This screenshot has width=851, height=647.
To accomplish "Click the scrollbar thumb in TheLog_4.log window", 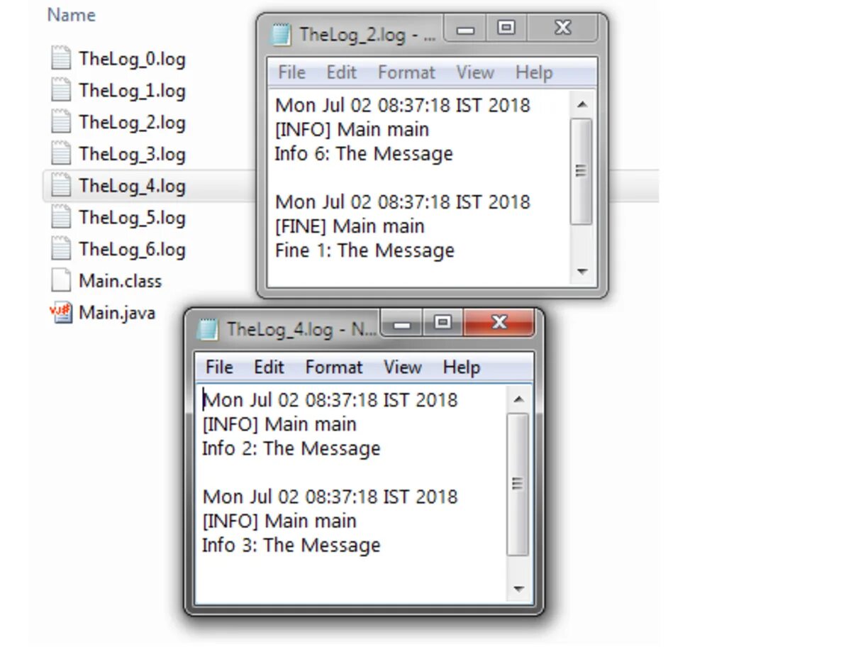I will pyautogui.click(x=518, y=485).
